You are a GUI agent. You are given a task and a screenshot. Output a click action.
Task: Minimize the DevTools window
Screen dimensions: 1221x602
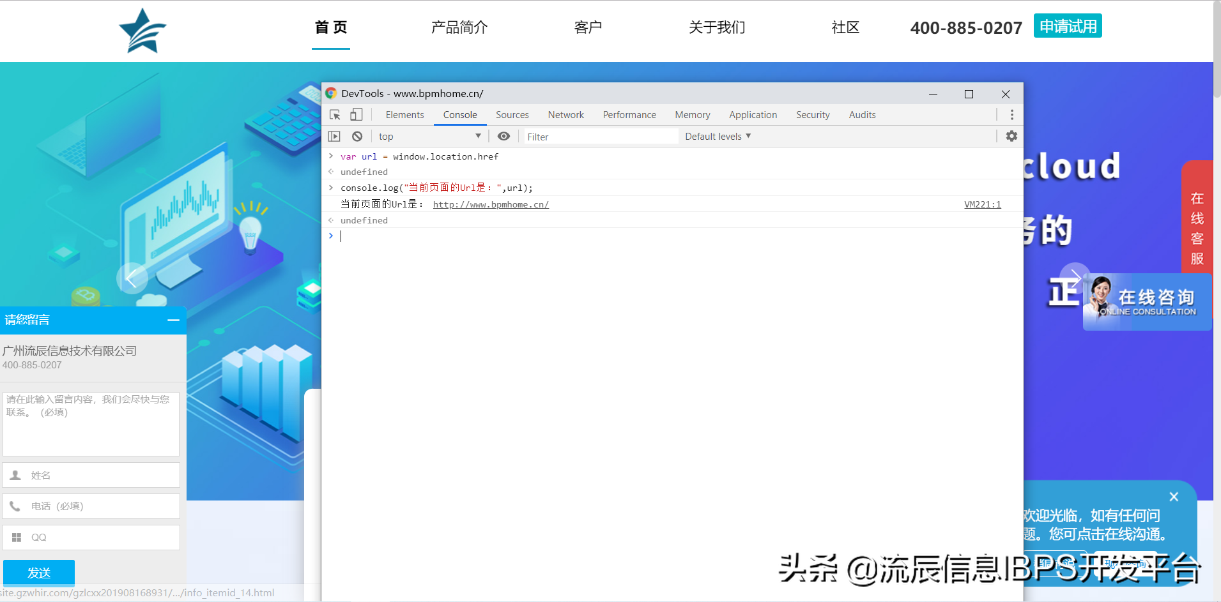[x=933, y=94]
